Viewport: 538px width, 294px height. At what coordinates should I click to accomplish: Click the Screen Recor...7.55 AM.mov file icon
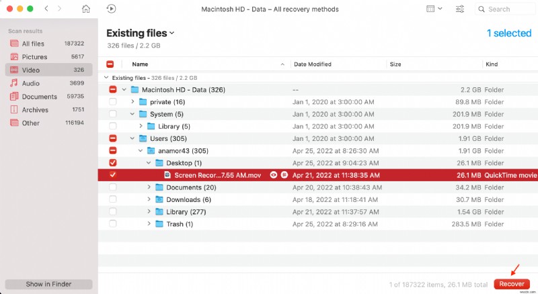[x=167, y=175]
